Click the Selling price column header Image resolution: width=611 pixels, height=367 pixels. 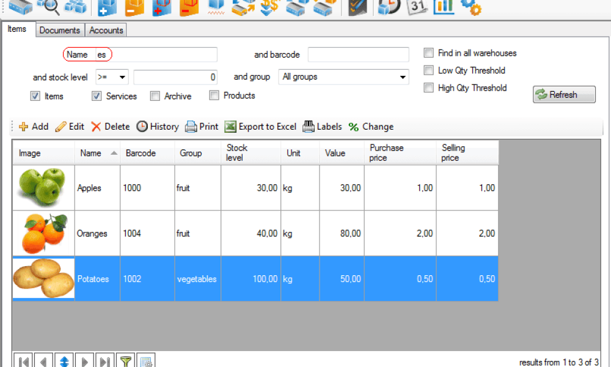467,153
